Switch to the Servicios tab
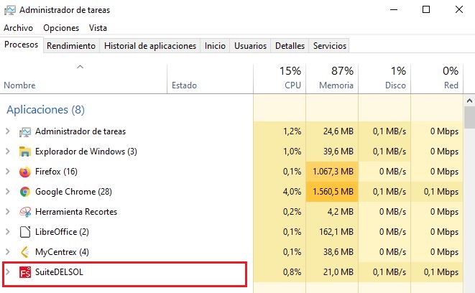 [x=330, y=46]
